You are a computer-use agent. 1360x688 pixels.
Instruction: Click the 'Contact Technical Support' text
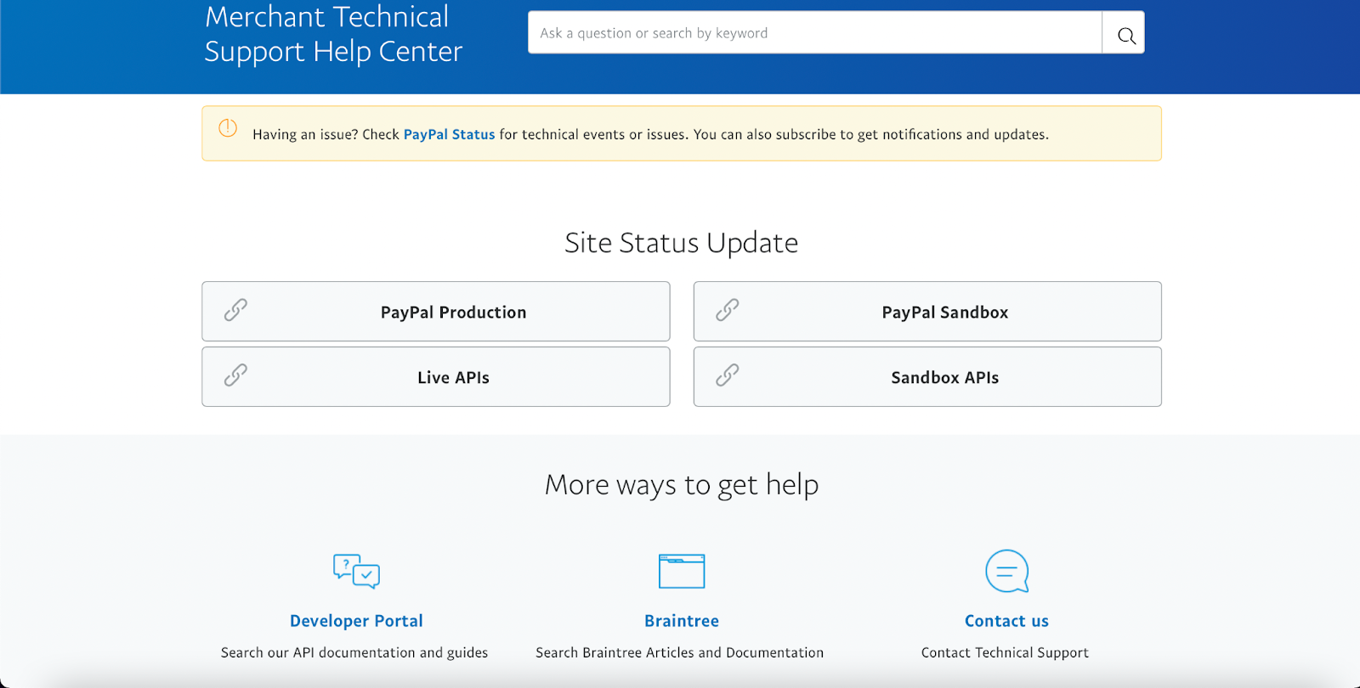tap(1005, 652)
